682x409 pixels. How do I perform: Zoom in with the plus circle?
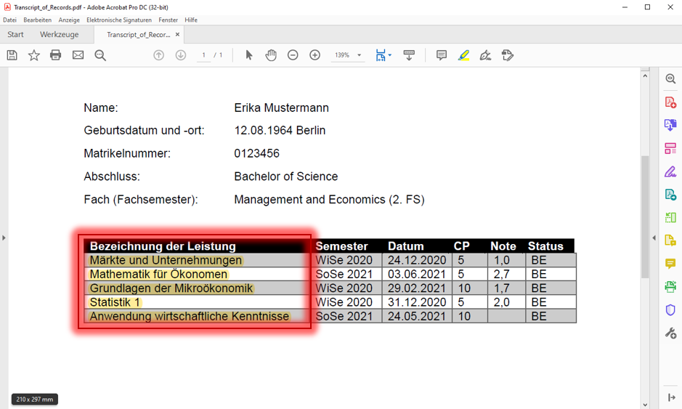point(315,55)
